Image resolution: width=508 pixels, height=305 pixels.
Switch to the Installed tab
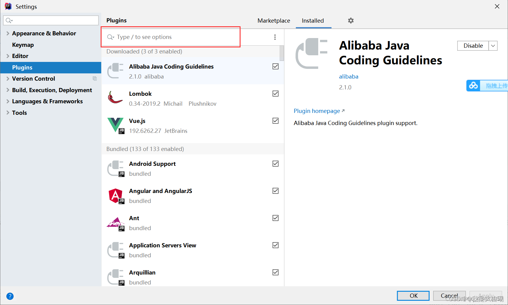click(x=313, y=21)
